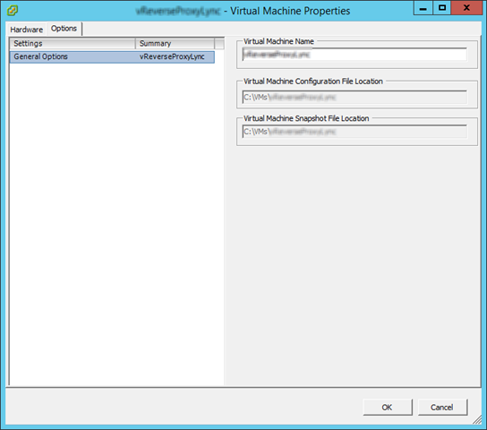Click the resize grip at window corner
Viewport: 487px width, 430px height.
click(x=477, y=420)
